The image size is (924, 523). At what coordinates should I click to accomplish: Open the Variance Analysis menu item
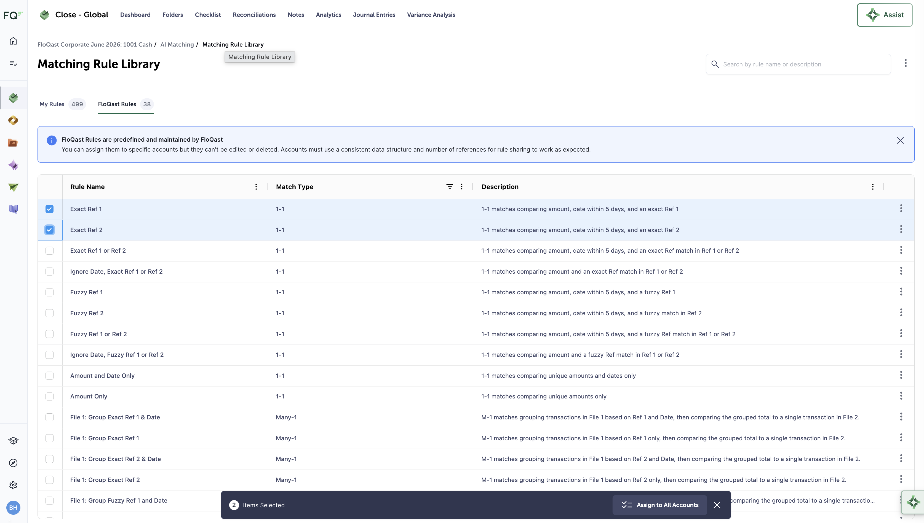point(431,15)
